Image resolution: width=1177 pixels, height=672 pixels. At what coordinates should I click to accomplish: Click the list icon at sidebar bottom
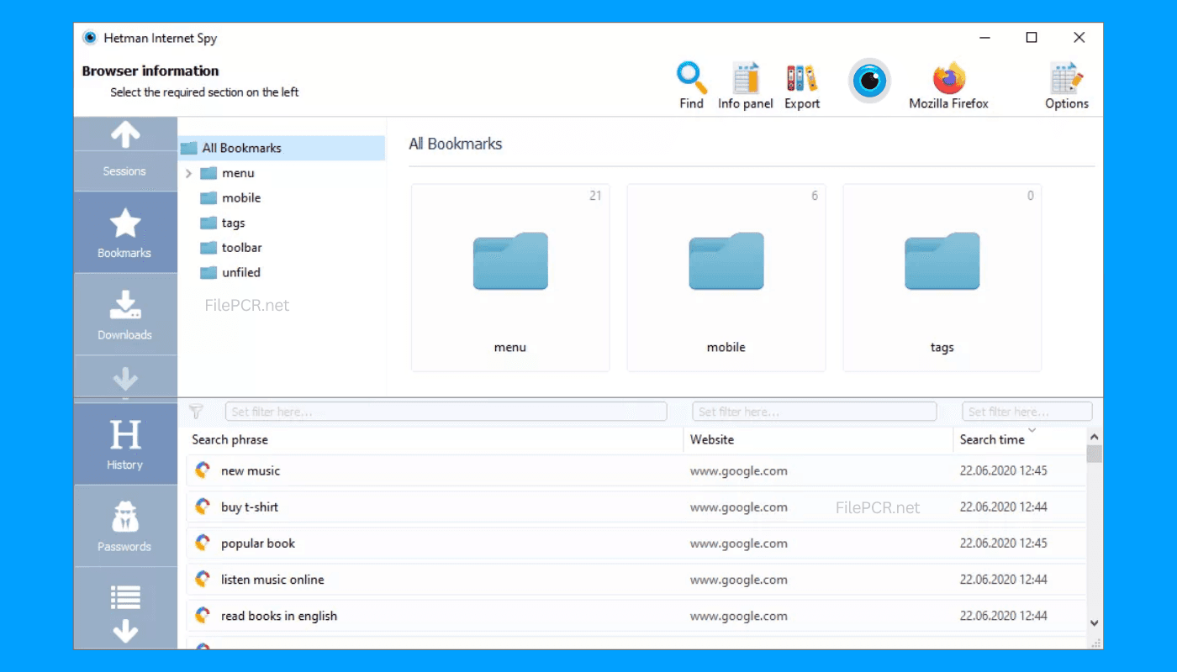(x=125, y=597)
